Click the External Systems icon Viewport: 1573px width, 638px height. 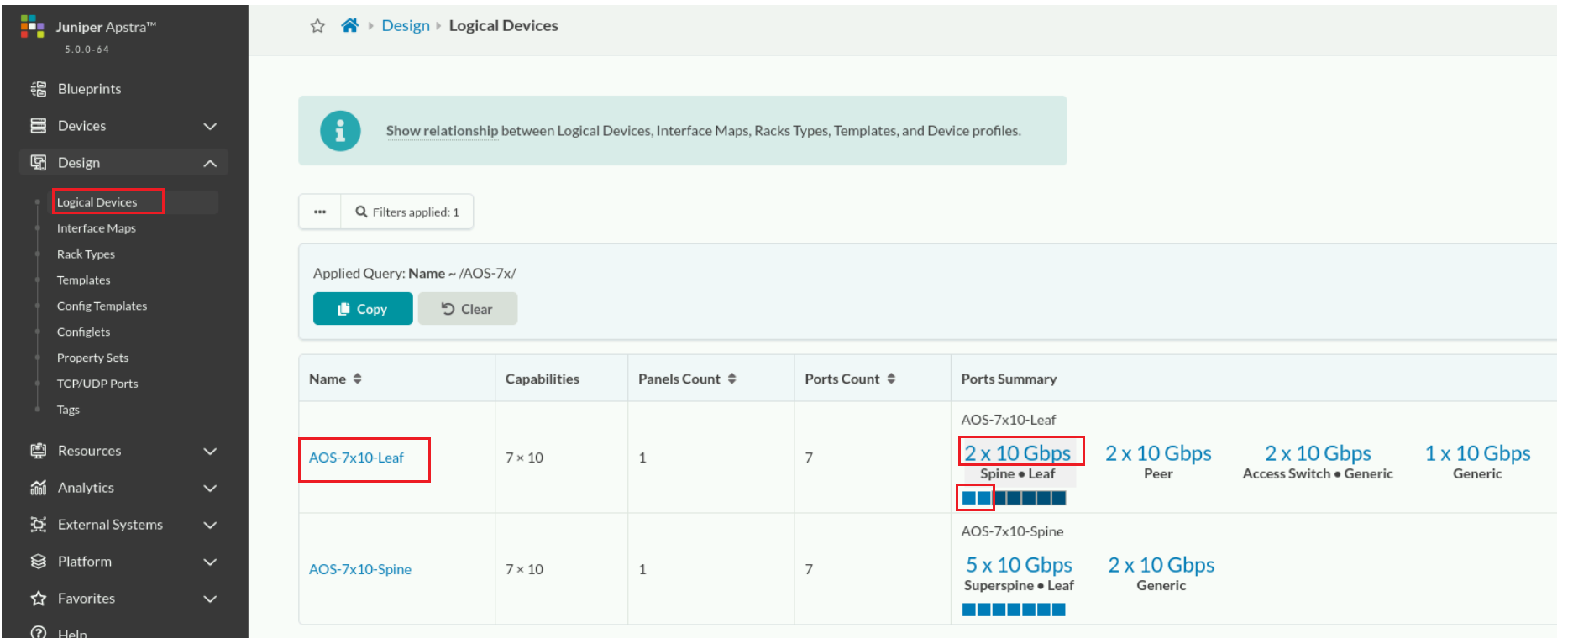point(39,525)
